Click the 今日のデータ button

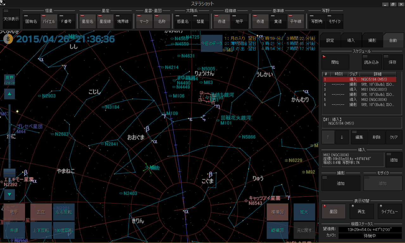(x=212, y=44)
